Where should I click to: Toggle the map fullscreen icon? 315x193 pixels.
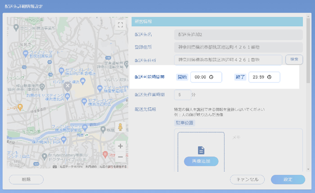point(120,25)
